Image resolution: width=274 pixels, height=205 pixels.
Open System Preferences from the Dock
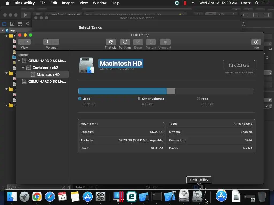click(100, 197)
